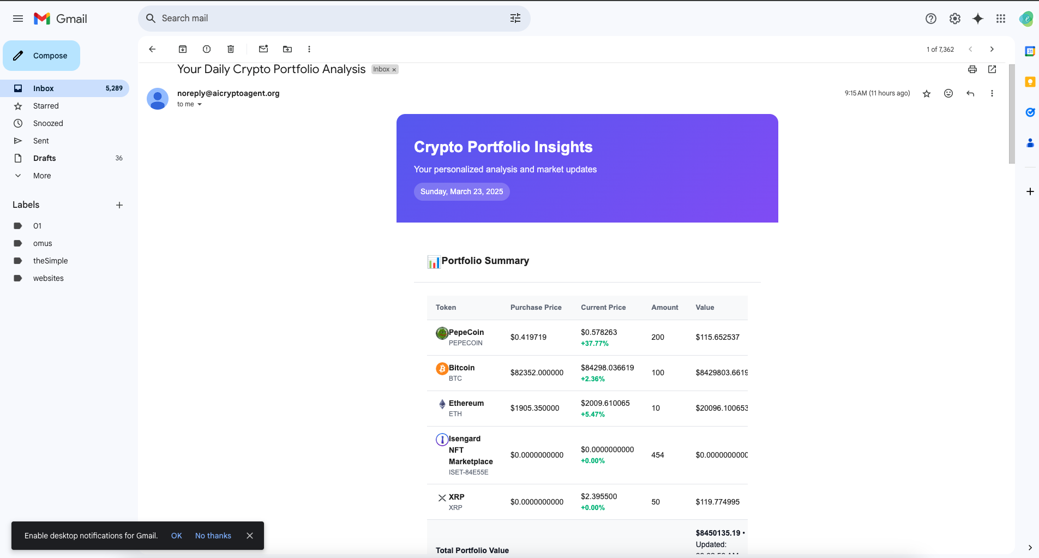Image resolution: width=1039 pixels, height=558 pixels.
Task: Open Google Tasks side panel
Action: 1030,112
